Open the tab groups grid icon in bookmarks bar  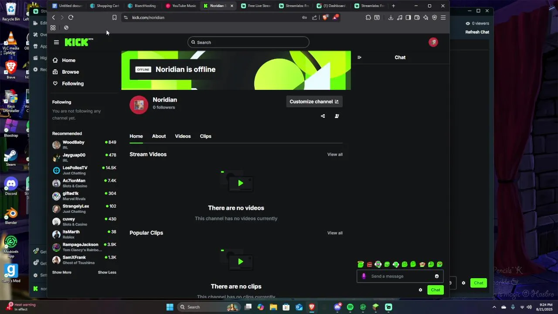[53, 27]
